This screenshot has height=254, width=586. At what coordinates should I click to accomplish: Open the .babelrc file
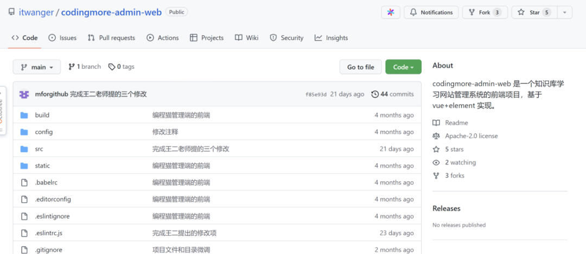pyautogui.click(x=46, y=183)
